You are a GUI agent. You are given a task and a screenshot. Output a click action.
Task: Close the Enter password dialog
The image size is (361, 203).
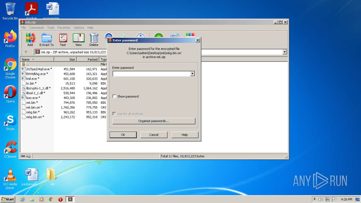pos(198,40)
